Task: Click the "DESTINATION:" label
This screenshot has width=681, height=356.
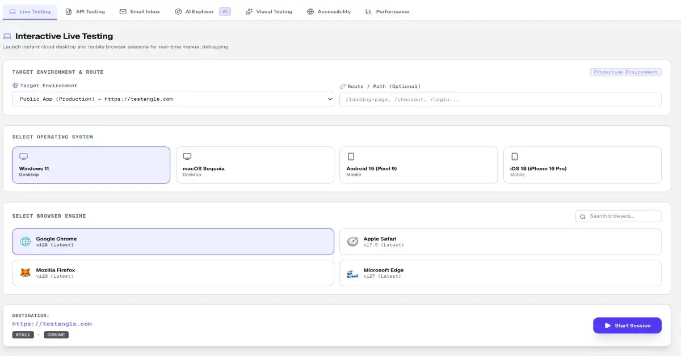Action: pos(31,315)
